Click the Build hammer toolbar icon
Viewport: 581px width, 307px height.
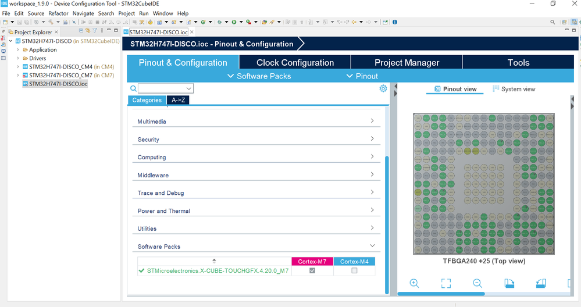[51, 22]
